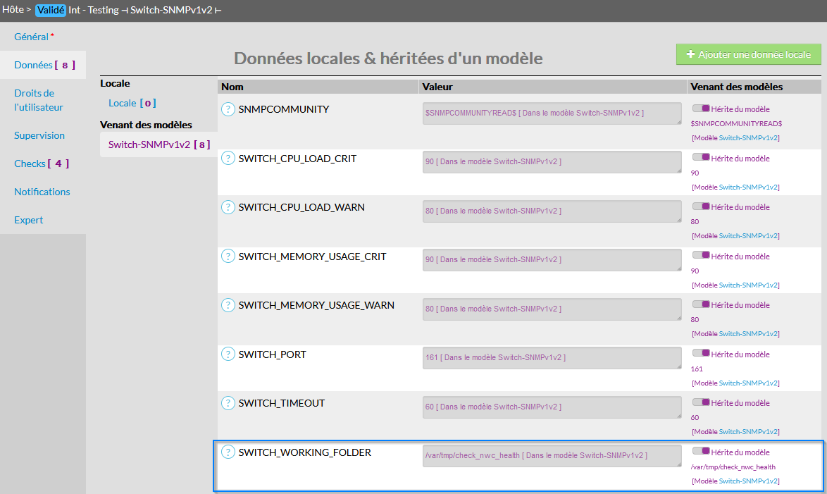Open the Général tab
The width and height of the screenshot is (827, 494).
(32, 37)
